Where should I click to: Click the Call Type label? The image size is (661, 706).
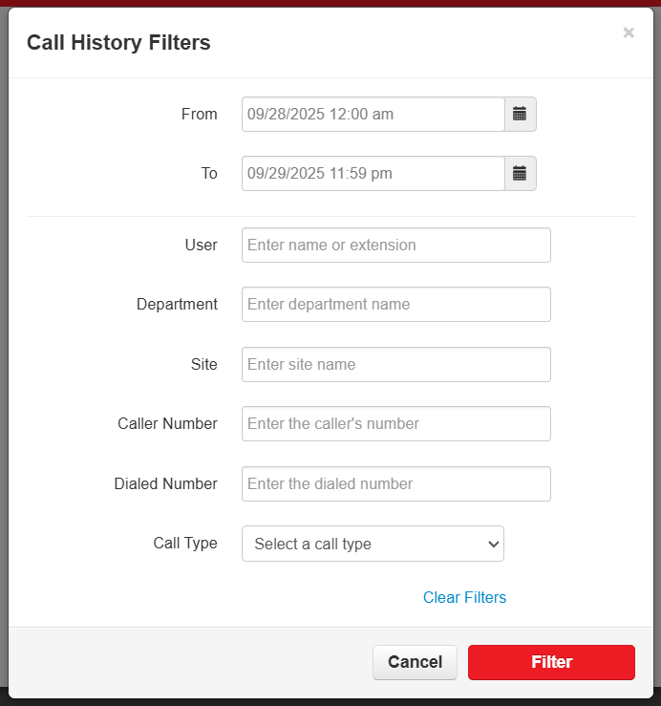(185, 543)
